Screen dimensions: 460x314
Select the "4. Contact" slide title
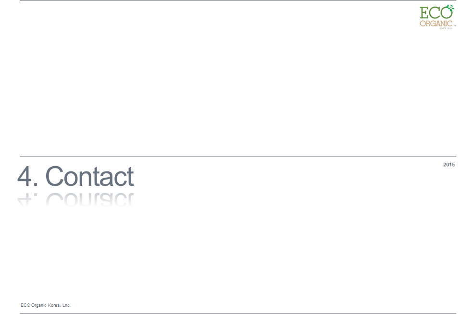(75, 176)
